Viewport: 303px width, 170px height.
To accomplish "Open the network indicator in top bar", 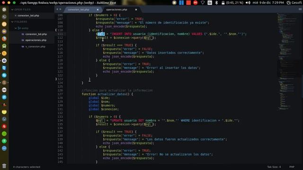I will 203,3.
